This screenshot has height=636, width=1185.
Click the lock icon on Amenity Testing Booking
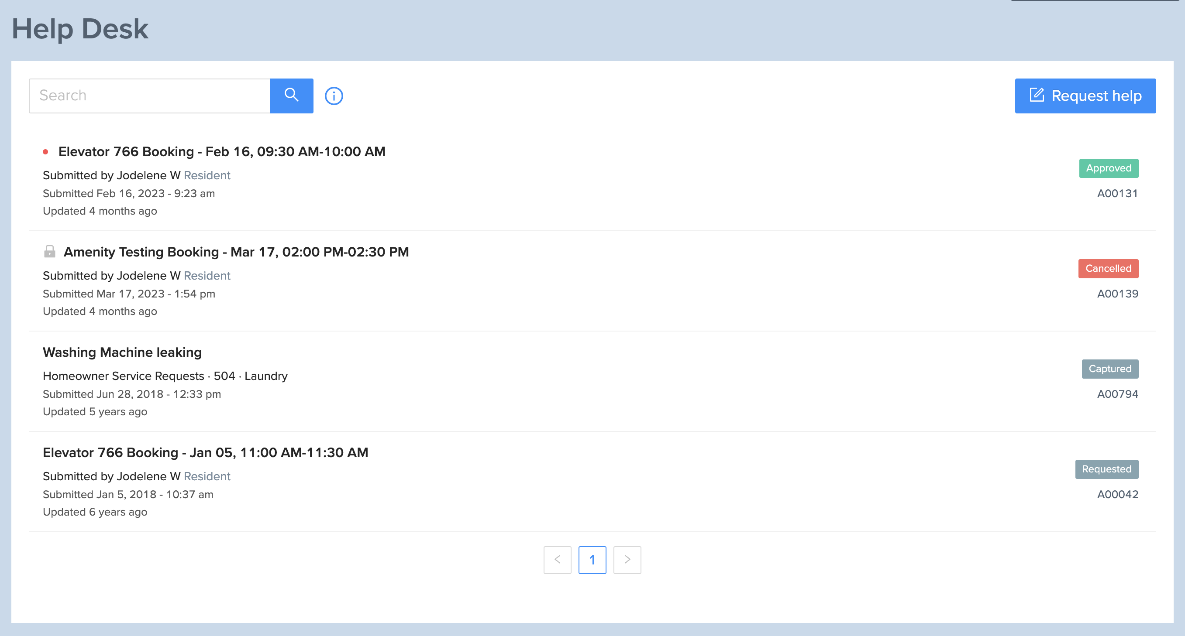tap(49, 251)
